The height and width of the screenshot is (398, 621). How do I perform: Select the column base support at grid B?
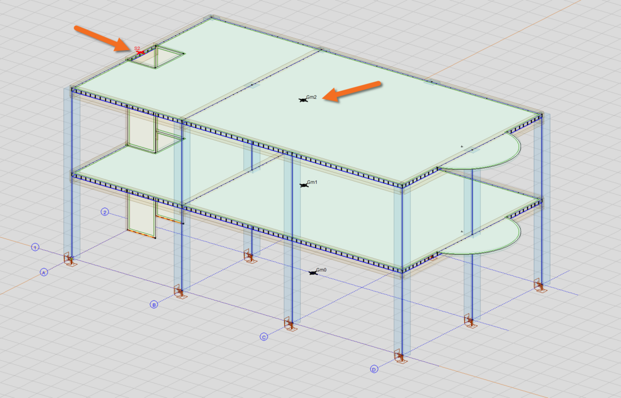180,293
